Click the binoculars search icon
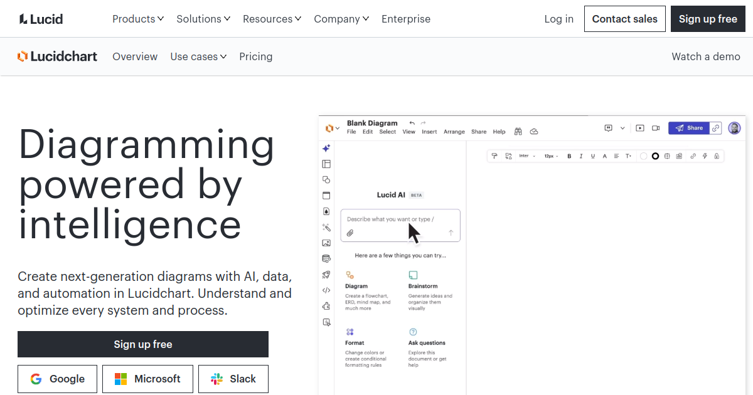Image resolution: width=753 pixels, height=395 pixels. pos(518,132)
